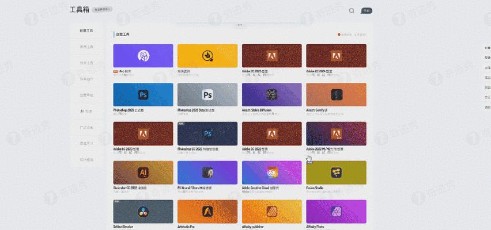Click the "Adobe Creative Cloud" title text

tap(260, 188)
